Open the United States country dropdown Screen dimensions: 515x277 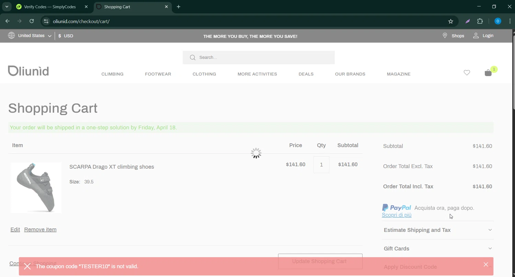35,36
